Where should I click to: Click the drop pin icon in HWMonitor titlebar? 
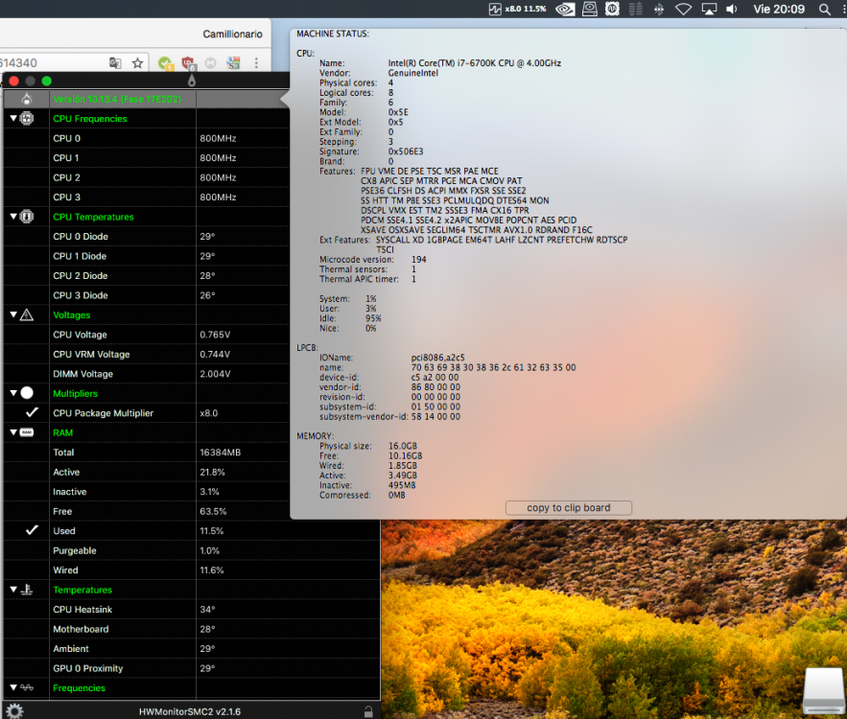(x=191, y=81)
